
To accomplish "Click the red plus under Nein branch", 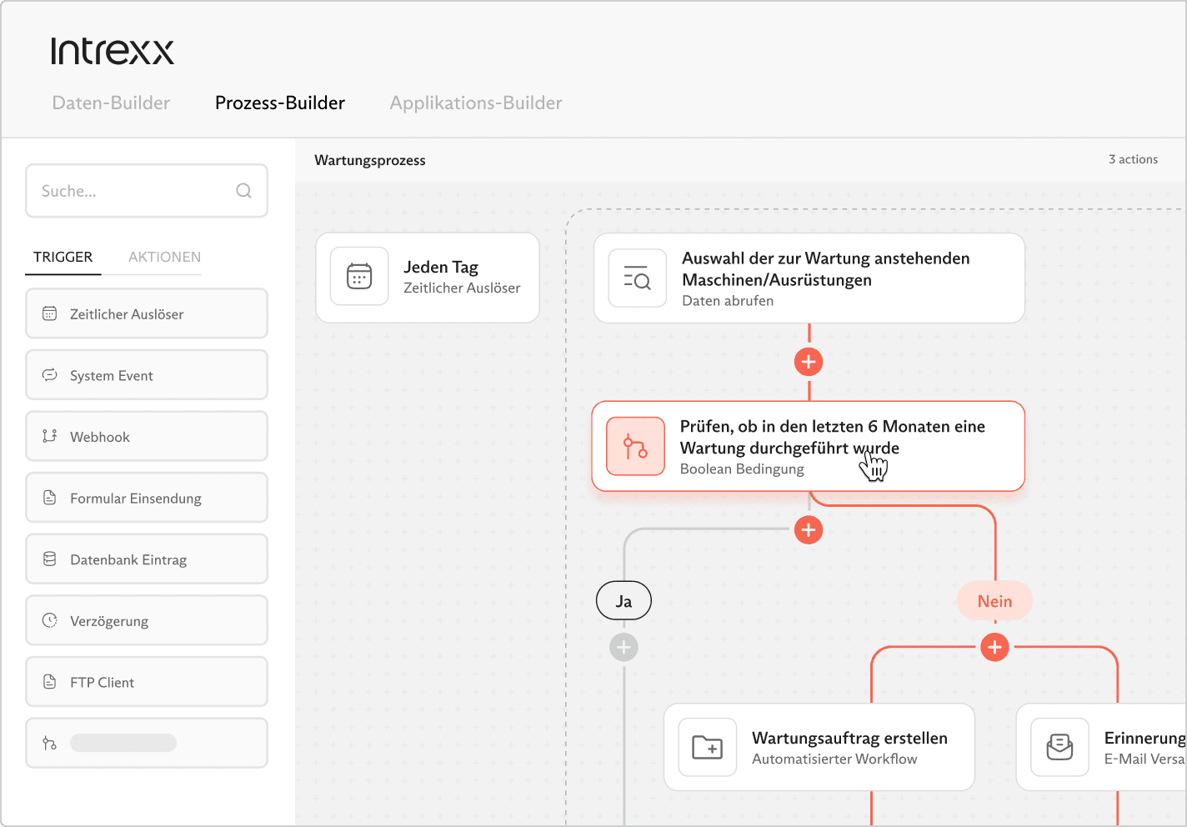I will pos(994,647).
